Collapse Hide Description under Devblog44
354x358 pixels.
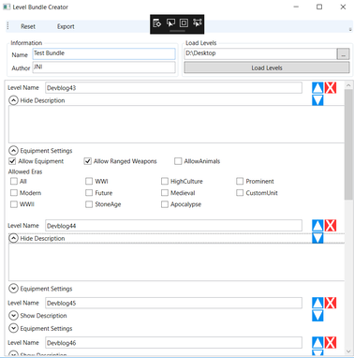[13, 238]
